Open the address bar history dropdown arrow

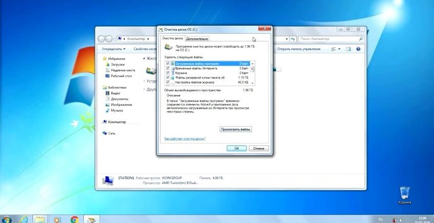[287, 39]
